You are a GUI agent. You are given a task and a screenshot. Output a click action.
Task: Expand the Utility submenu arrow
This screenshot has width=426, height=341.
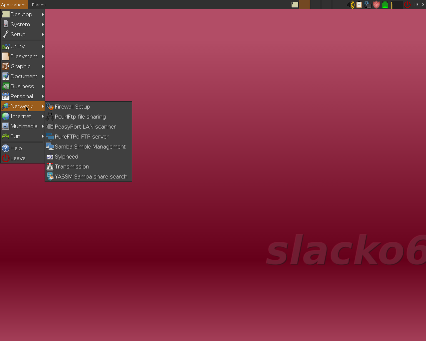coord(43,46)
